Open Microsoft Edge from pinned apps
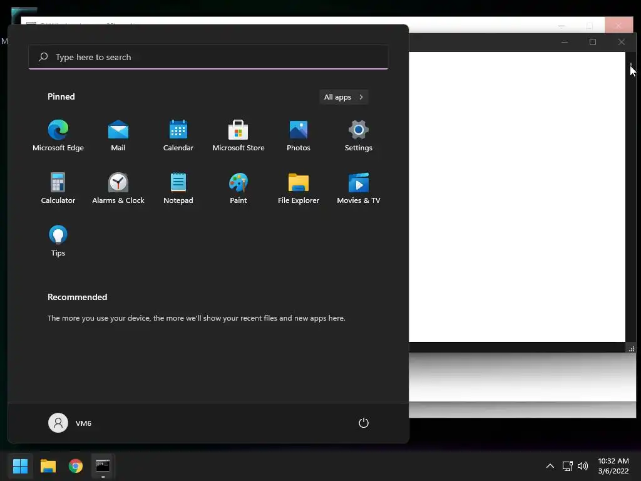This screenshot has height=481, width=641. pyautogui.click(x=58, y=136)
